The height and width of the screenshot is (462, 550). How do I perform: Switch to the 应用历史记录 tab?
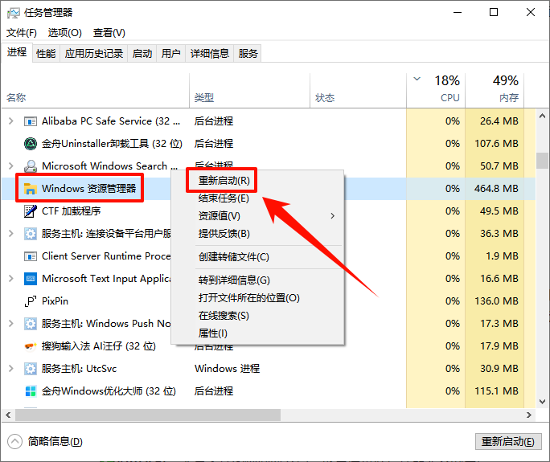pyautogui.click(x=93, y=54)
